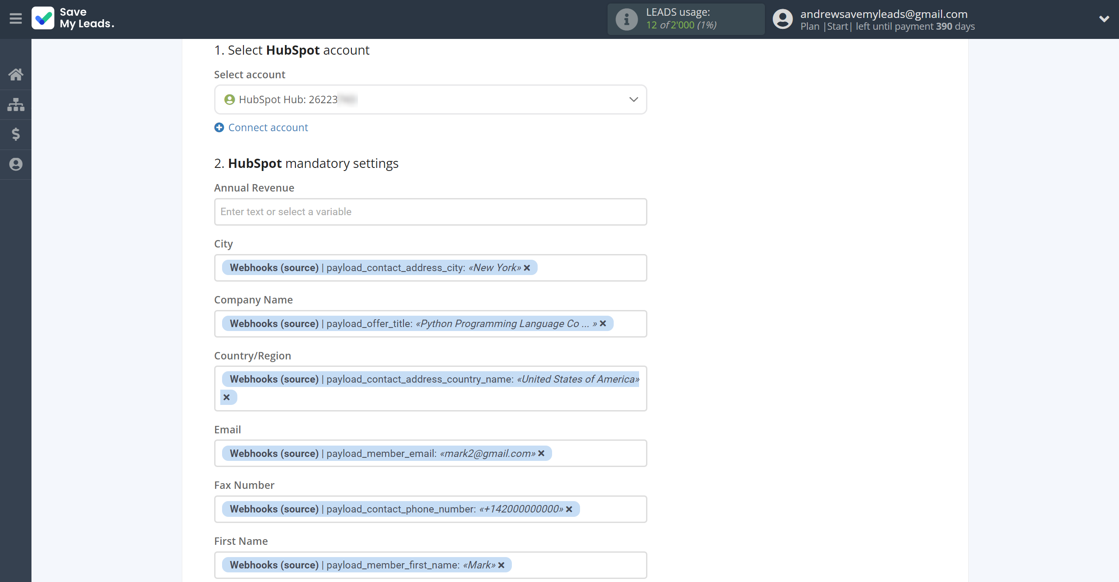Click the Country/Region field with United States
Screen dimensions: 1119x582
(x=431, y=388)
